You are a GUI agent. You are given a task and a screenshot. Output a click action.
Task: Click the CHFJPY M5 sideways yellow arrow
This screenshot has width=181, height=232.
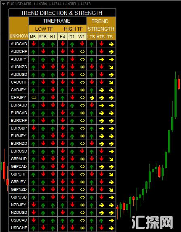point(34,98)
